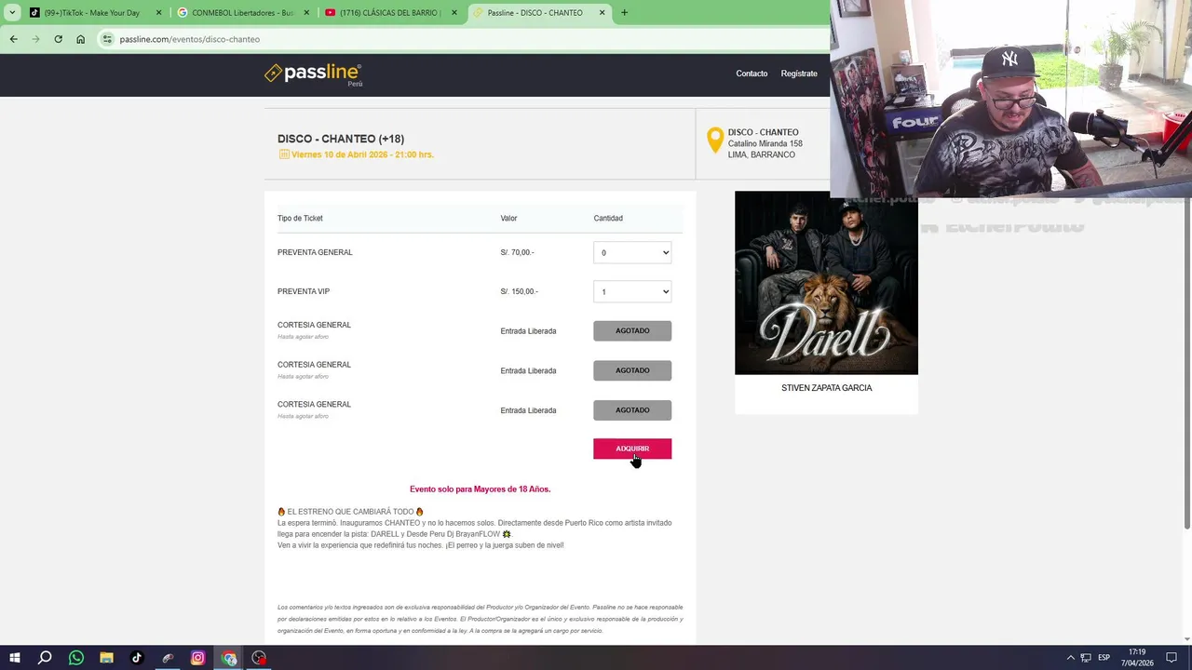Switch to the TikTok - Make Your Day tab

94,13
